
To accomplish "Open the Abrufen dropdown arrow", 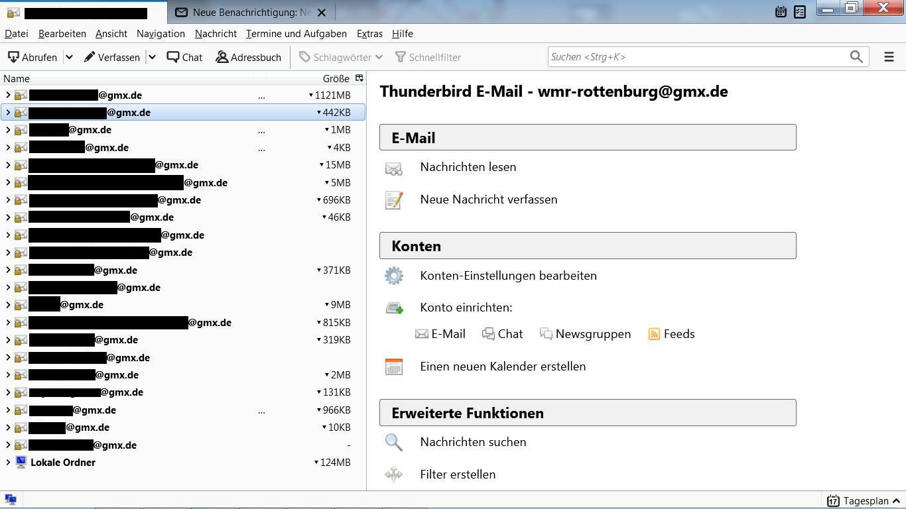I will [x=69, y=58].
